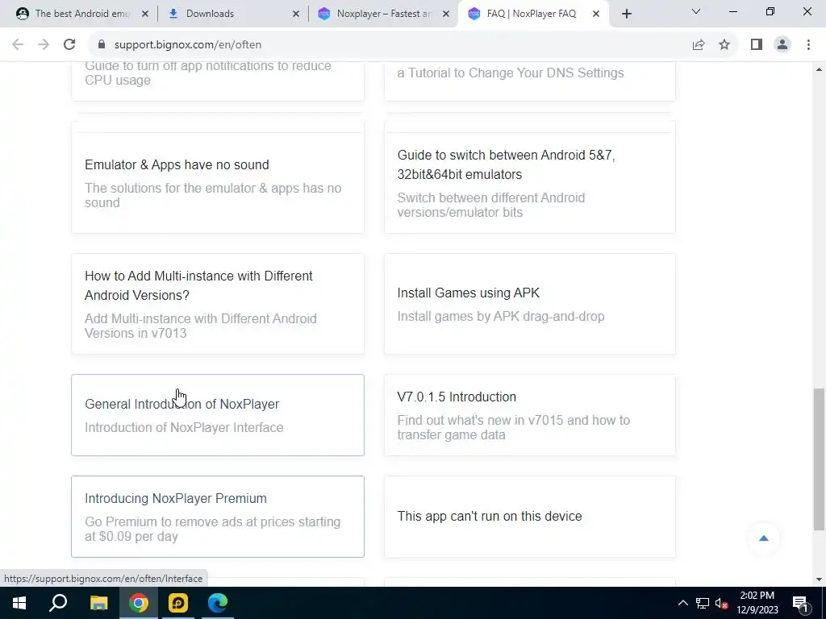Open the Windows Start menu

[19, 603]
